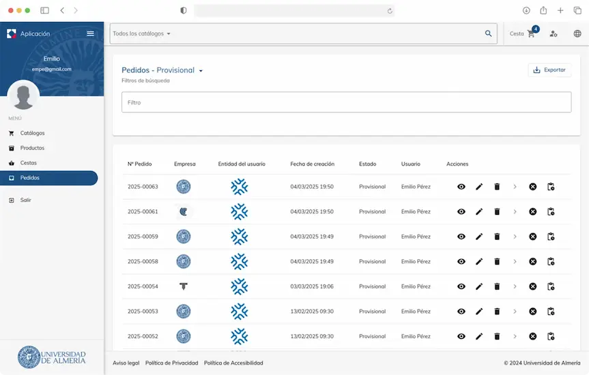Screen dimensions: 589x375
Task: Cancel order 2025-00054 with X circle icon
Action: coord(532,286)
